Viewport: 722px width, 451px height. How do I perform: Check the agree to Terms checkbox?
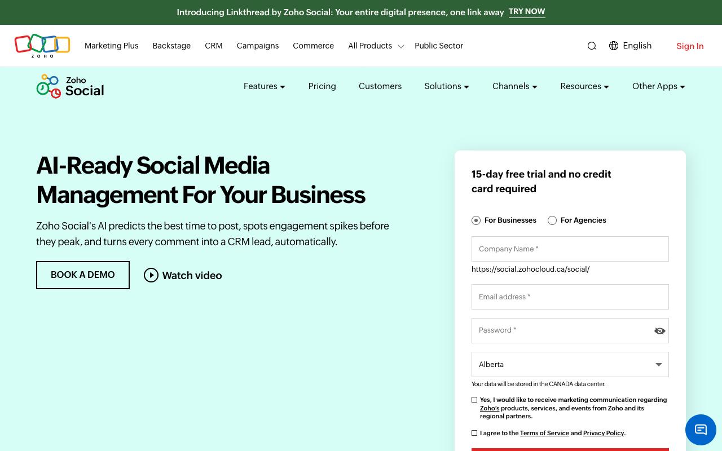(474, 433)
